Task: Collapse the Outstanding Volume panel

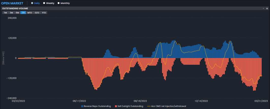Action: [x=263, y=8]
